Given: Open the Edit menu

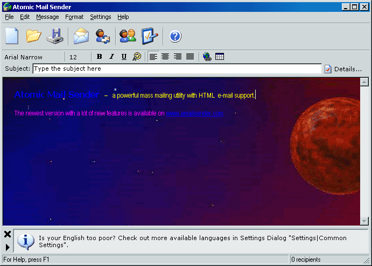Looking at the screenshot, I should (25, 17).
